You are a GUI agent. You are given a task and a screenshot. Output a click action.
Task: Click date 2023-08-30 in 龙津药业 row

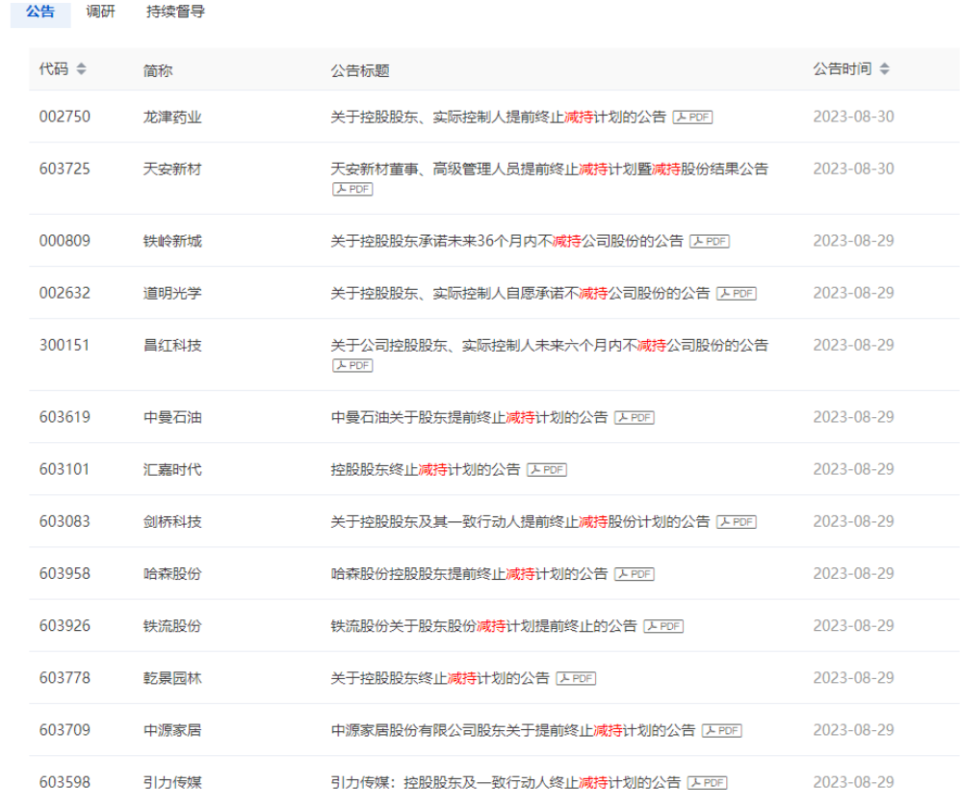click(853, 117)
